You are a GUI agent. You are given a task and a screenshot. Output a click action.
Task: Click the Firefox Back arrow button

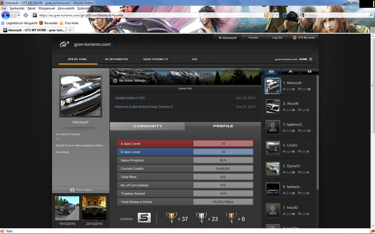(5, 15)
